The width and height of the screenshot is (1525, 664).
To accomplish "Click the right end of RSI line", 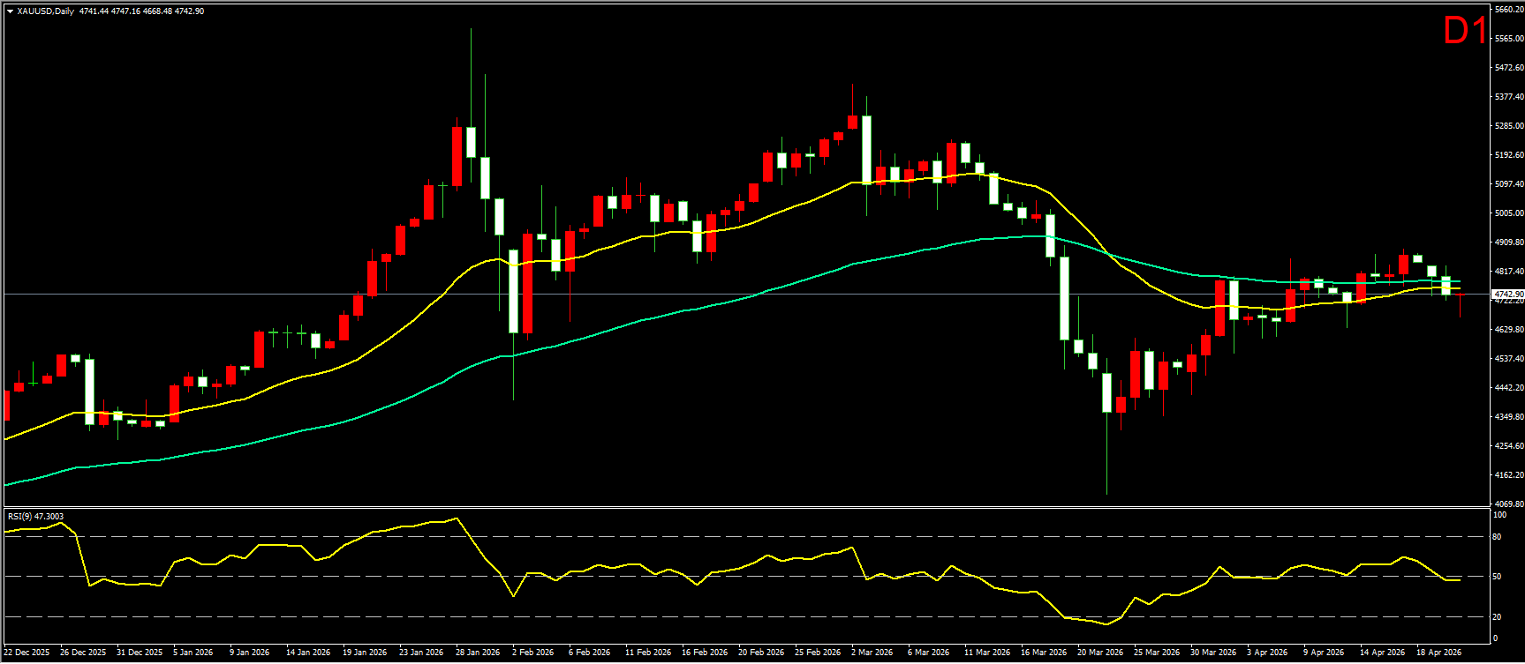I will pyautogui.click(x=1459, y=580).
